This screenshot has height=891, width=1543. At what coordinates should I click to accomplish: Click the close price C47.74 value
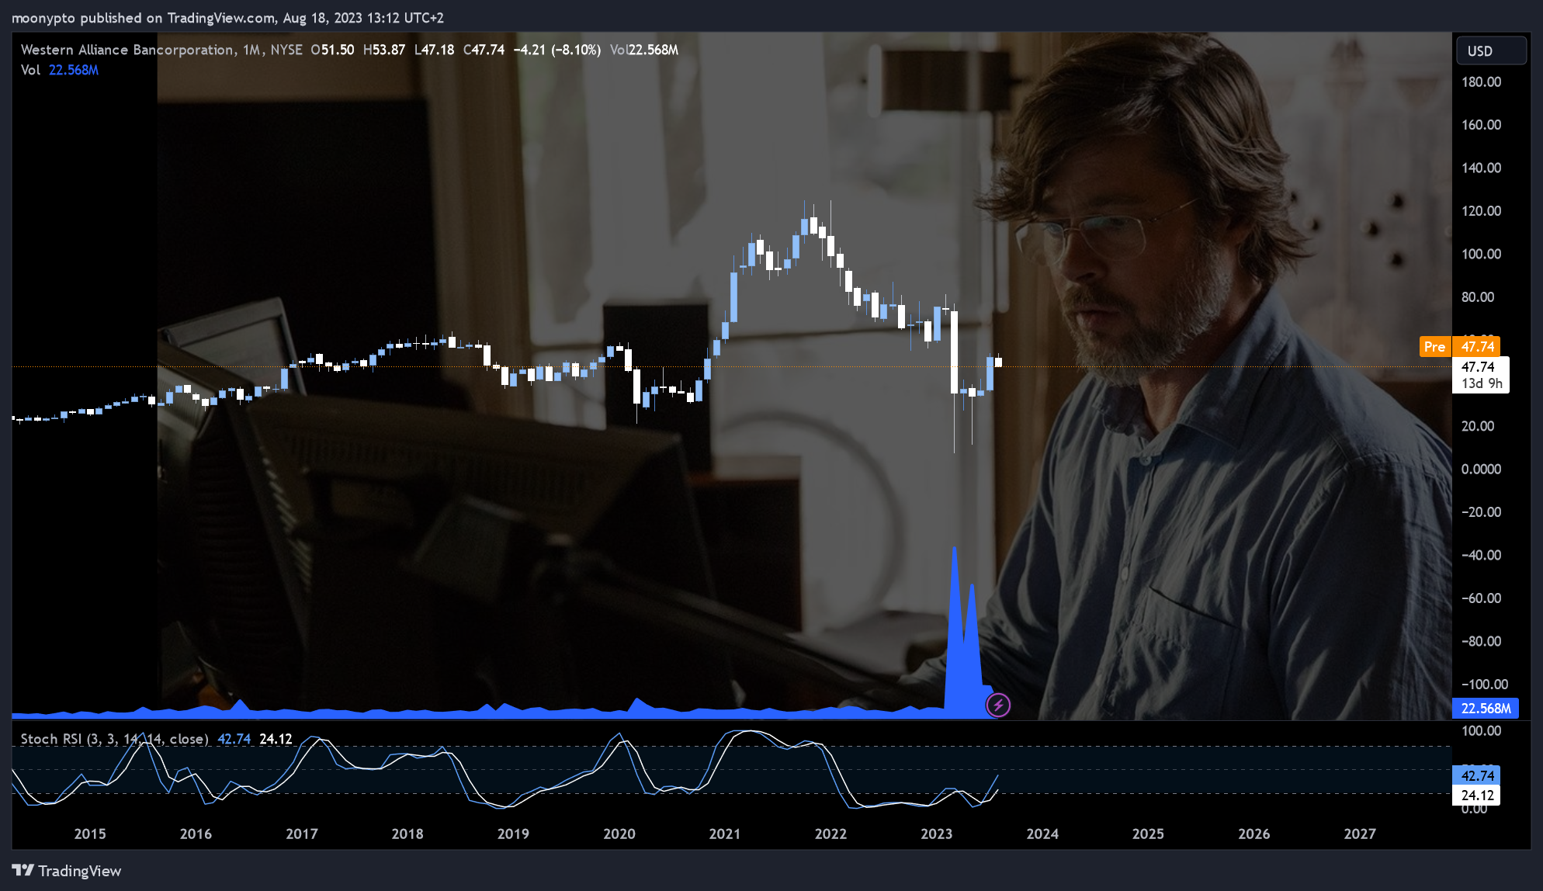click(x=484, y=50)
